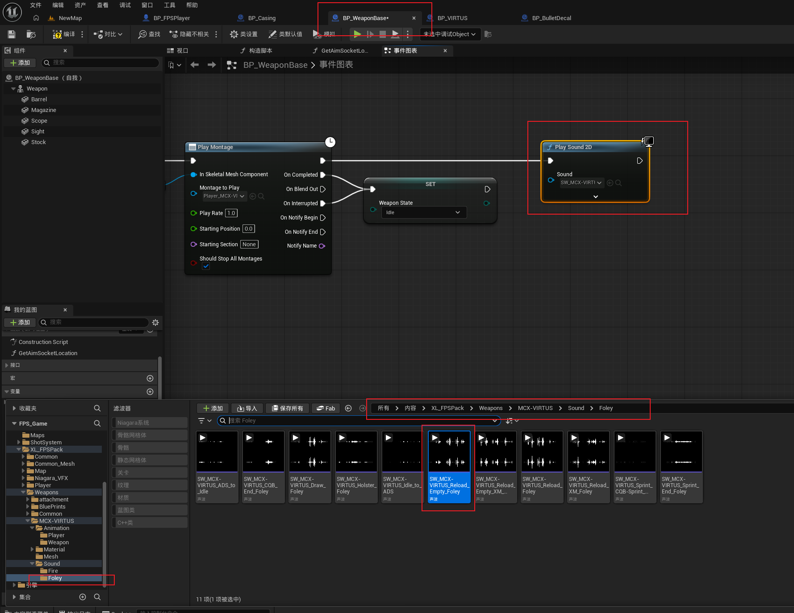The height and width of the screenshot is (613, 794).
Task: Open the Fab marketplace button
Action: point(326,408)
